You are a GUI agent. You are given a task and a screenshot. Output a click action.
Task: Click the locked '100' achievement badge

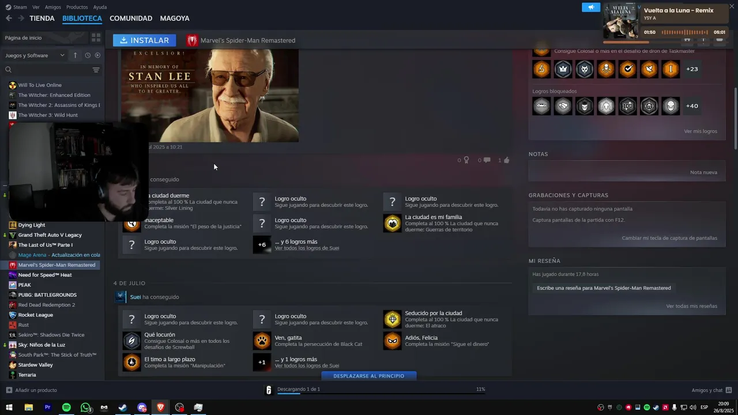pos(627,106)
